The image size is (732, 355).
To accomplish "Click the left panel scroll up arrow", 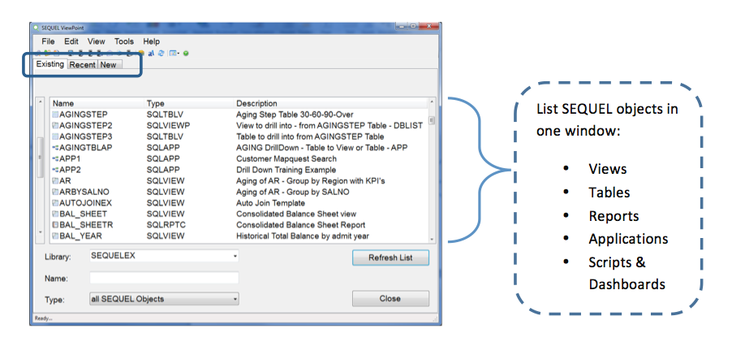I will (x=40, y=102).
